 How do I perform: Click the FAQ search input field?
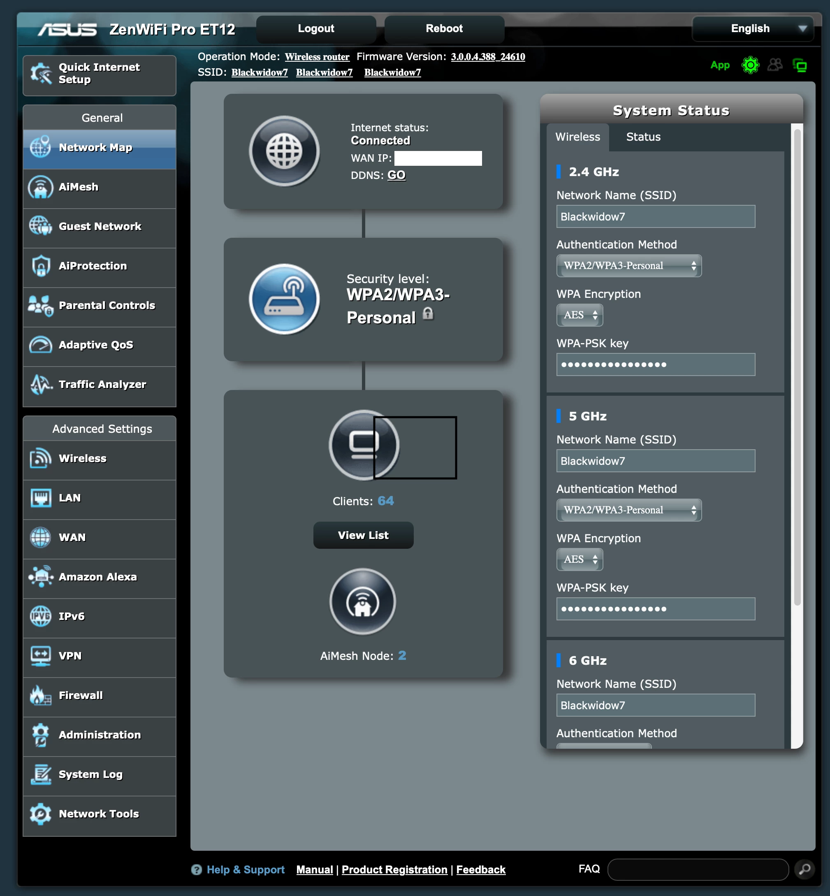coord(698,870)
